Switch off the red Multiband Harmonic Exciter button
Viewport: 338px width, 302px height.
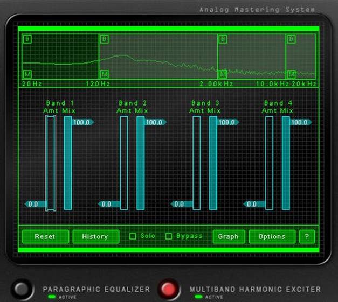coord(169,289)
